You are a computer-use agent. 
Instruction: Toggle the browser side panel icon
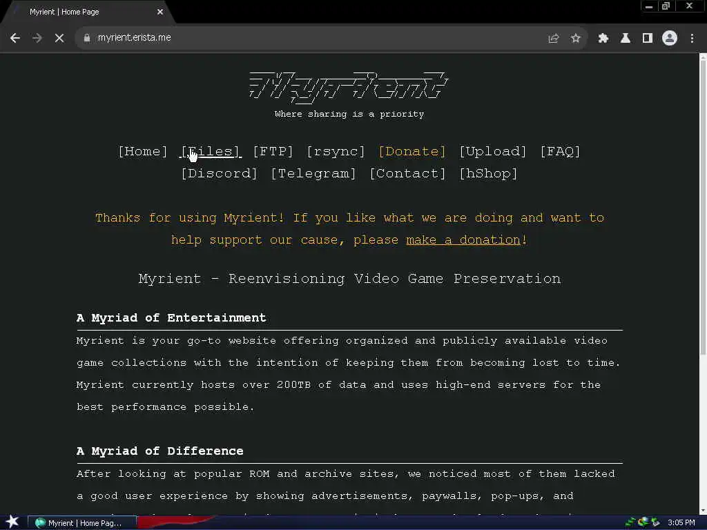(648, 39)
